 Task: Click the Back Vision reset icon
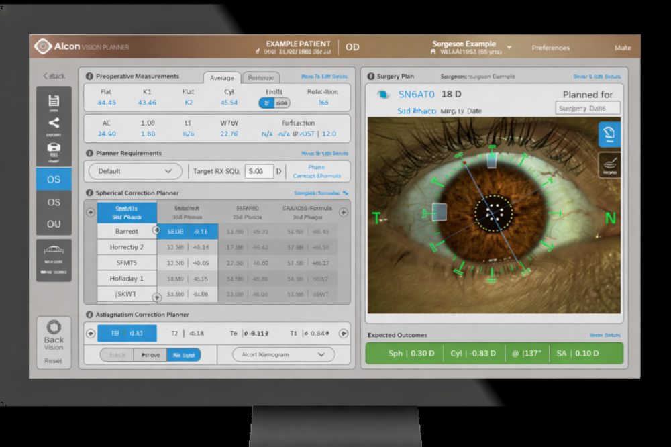point(54,328)
